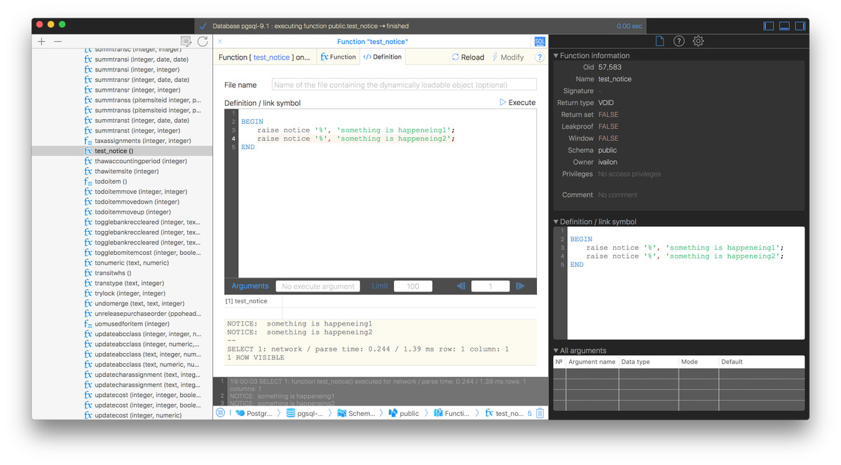Viewport: 841px width, 465px height.
Task: Select uomusedforitem (integer) function
Action: (x=126, y=324)
